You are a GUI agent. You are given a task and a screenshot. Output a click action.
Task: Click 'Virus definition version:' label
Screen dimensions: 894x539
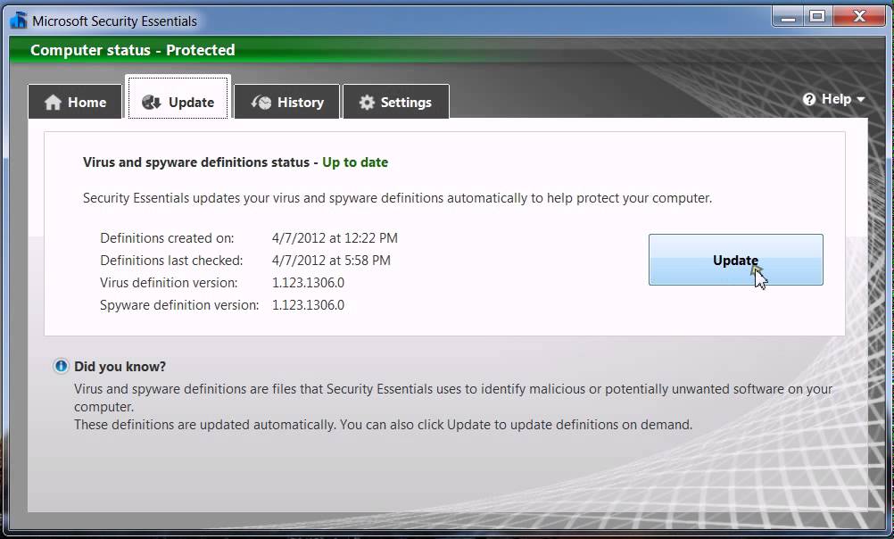pos(169,282)
